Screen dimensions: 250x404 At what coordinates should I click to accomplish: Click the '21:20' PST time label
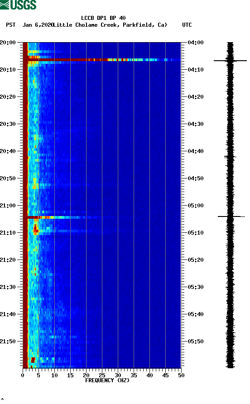pyautogui.click(x=8, y=260)
